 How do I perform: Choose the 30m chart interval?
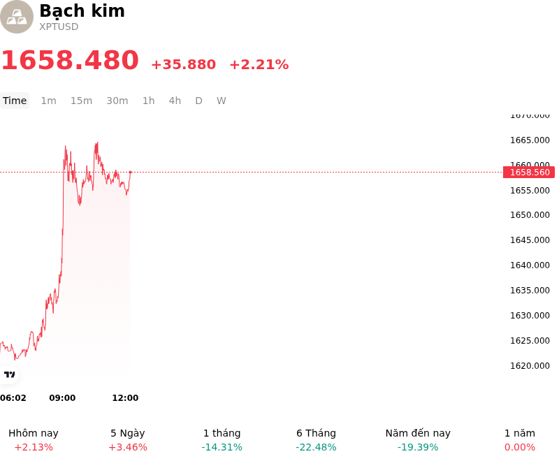117,101
